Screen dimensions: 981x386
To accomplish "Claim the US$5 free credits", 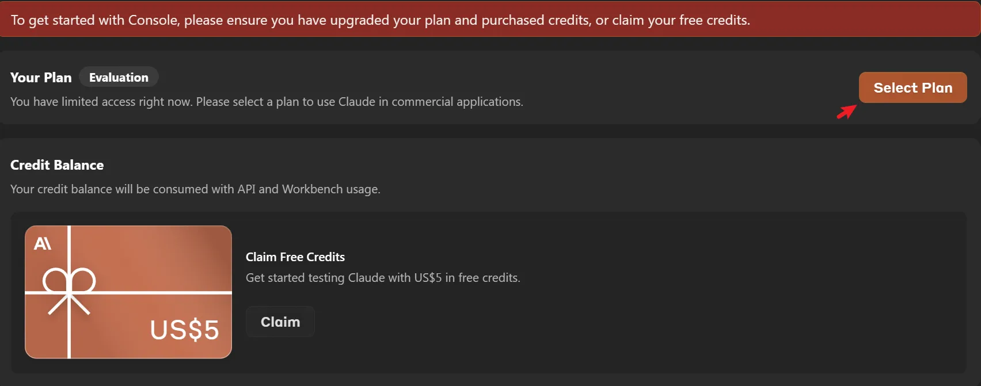I will click(280, 322).
